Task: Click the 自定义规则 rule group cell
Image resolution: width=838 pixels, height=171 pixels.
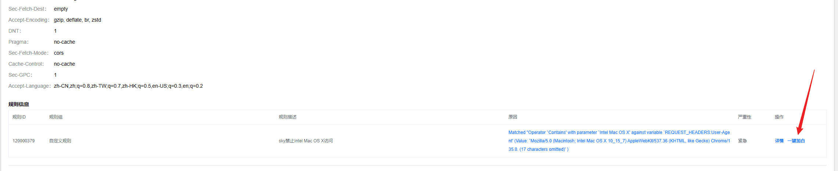Action: click(60, 141)
